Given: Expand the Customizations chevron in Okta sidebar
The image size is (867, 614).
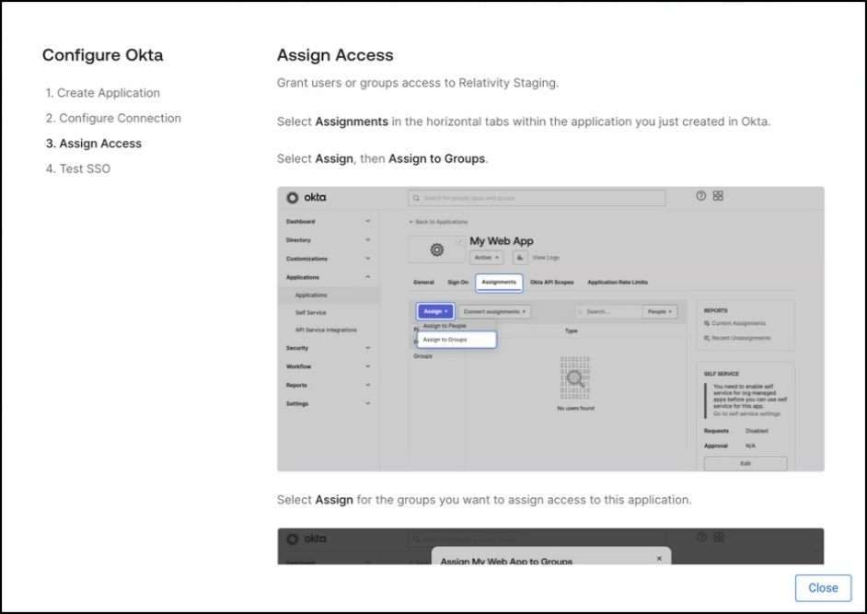Looking at the screenshot, I should 368,259.
